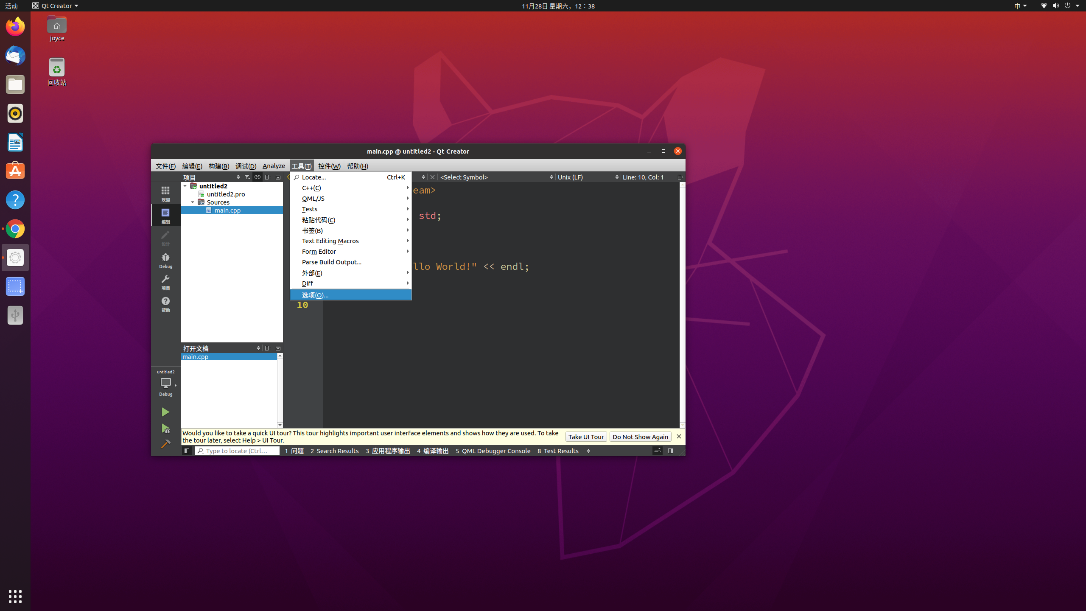Open Google Chrome from the dock
The height and width of the screenshot is (611, 1086).
(15, 229)
